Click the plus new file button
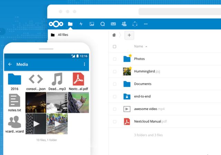Screen dimensions: 221x155 pyautogui.click(x=129, y=35)
